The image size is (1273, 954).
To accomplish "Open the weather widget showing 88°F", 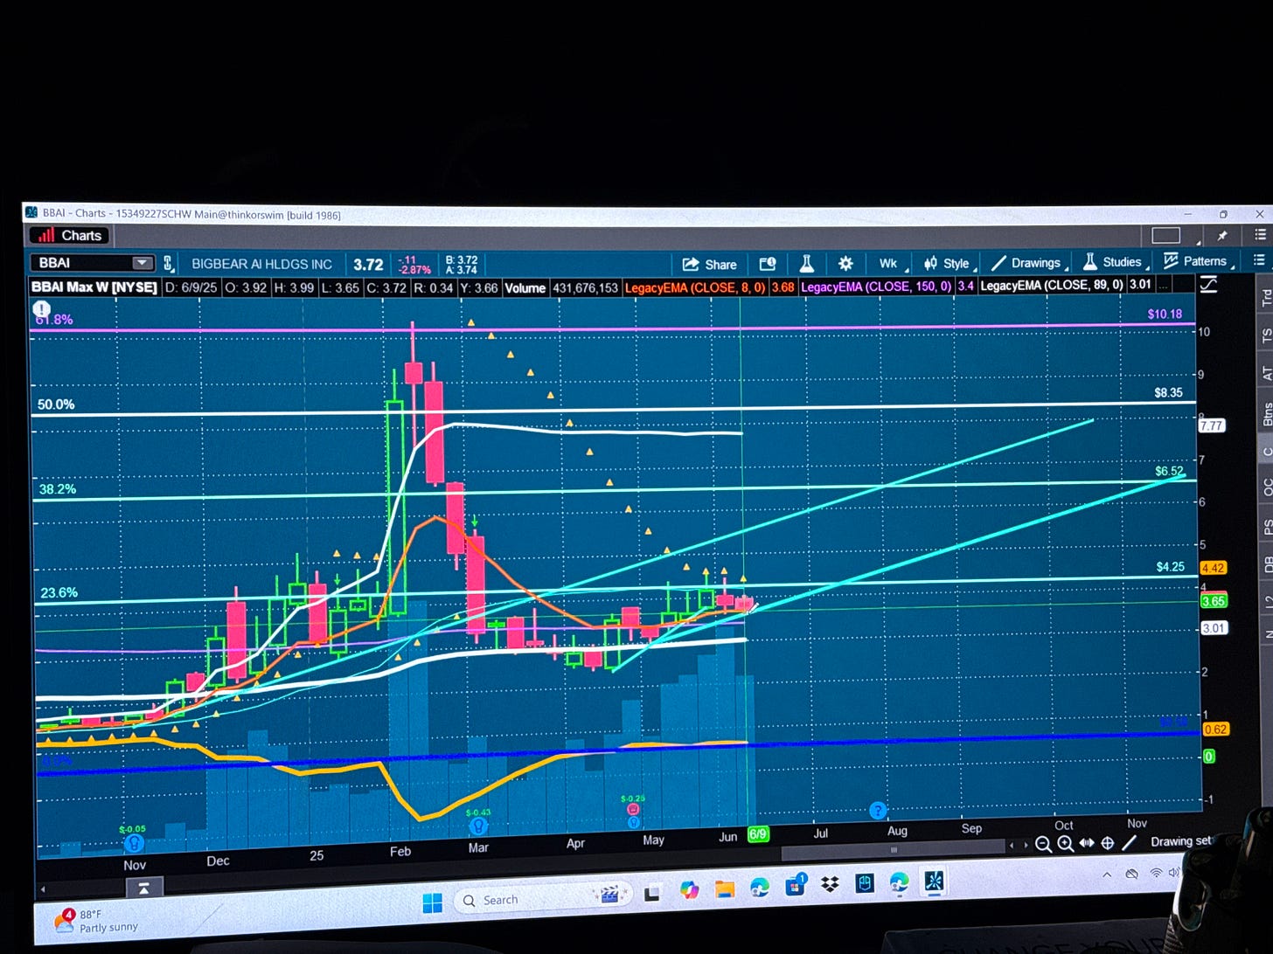I will click(98, 921).
